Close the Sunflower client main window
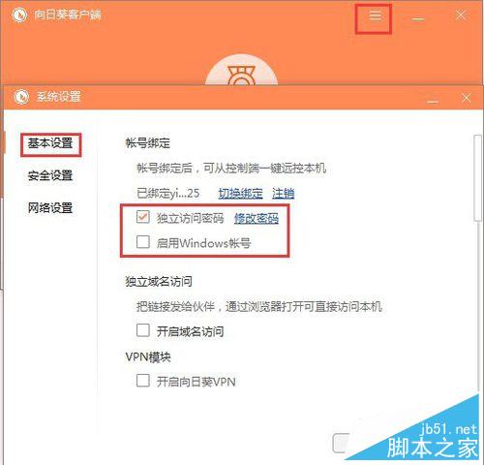This screenshot has width=484, height=465. 461,15
